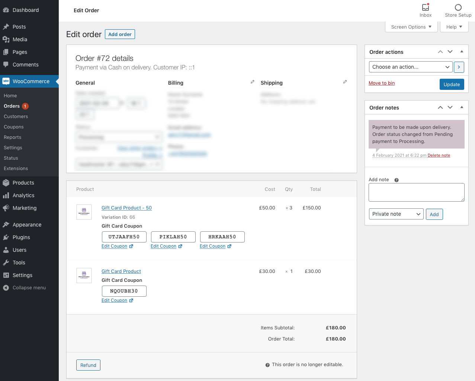
Task: Click the Delete note link
Action: tap(439, 155)
